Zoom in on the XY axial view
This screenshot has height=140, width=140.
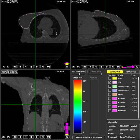(x=13, y=2)
